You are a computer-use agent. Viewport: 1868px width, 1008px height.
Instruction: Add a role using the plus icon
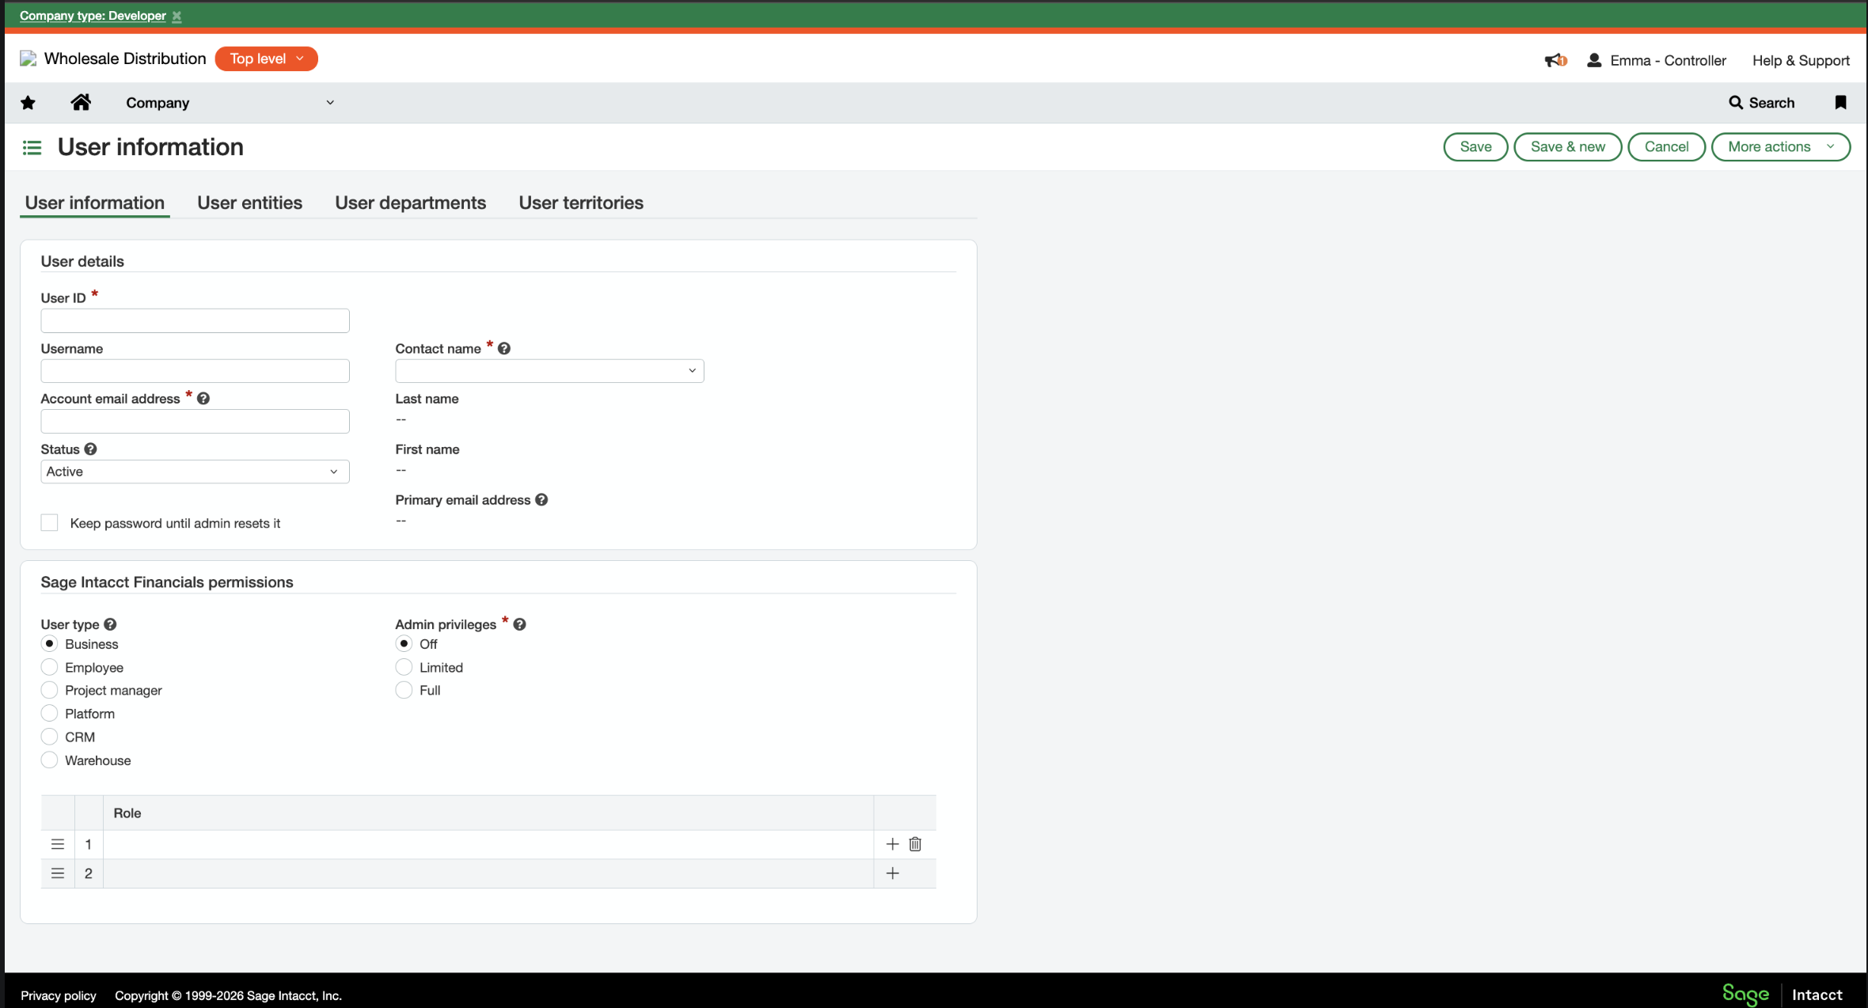click(892, 844)
